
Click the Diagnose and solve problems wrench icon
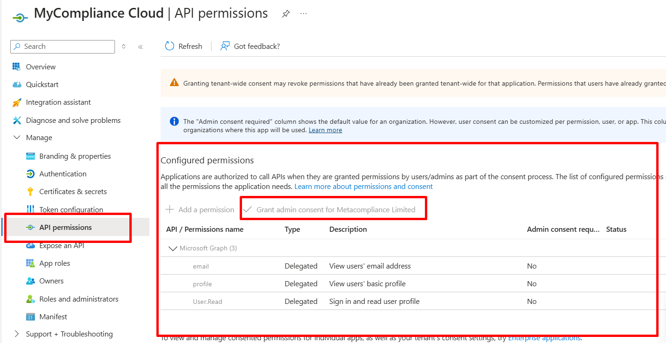[17, 120]
